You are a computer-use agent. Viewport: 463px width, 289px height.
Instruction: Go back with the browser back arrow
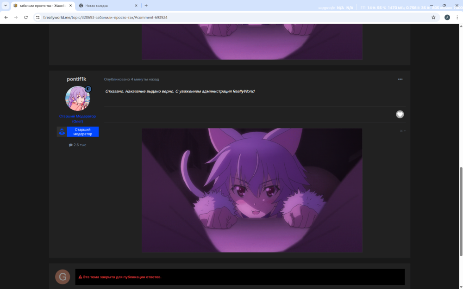point(6,18)
